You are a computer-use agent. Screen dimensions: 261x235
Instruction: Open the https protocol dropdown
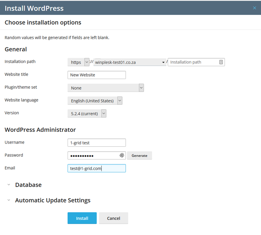[x=78, y=62]
